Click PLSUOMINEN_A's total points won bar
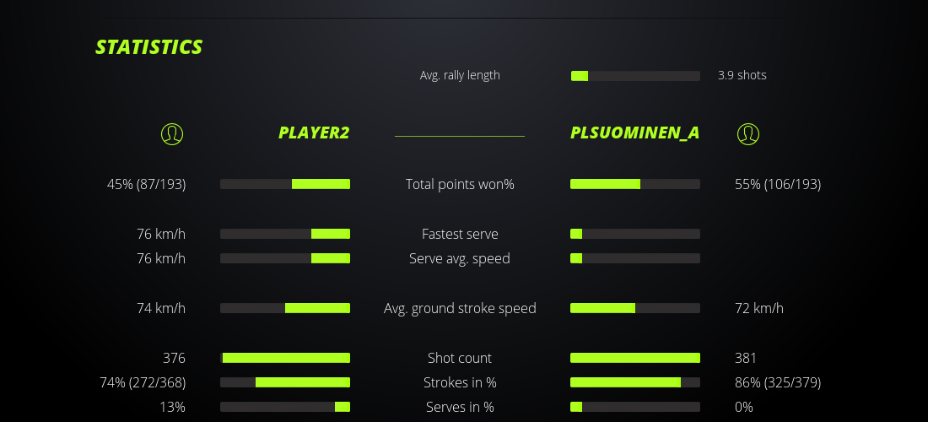928x422 pixels. [635, 184]
